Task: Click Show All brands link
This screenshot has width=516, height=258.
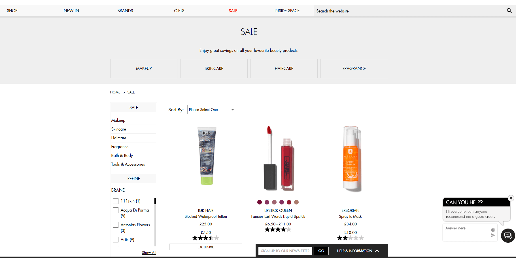Action: click(x=149, y=253)
